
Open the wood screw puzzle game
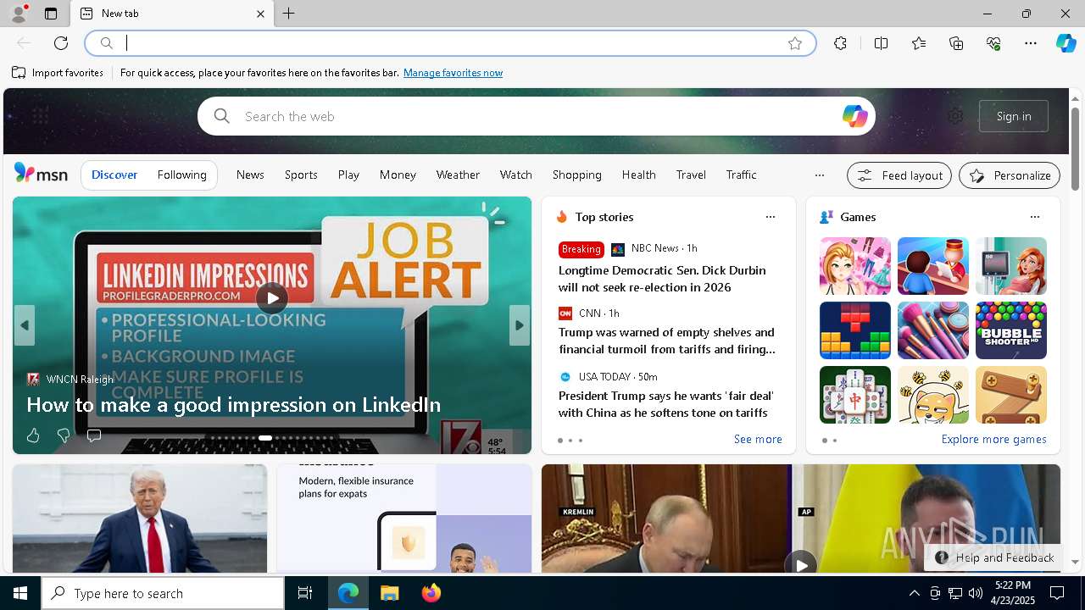1011,395
